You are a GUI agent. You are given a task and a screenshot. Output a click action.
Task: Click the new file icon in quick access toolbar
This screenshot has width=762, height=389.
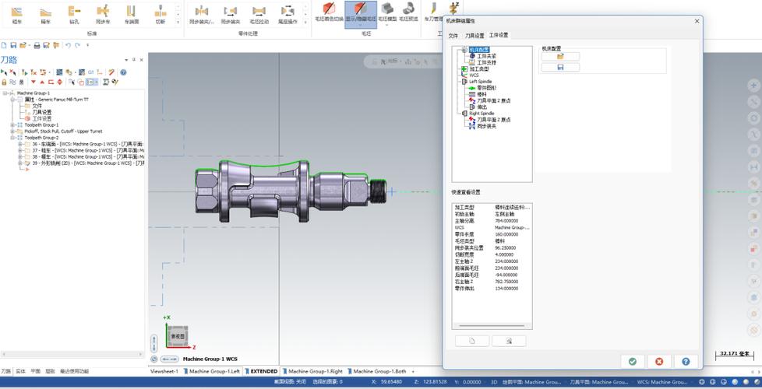[x=5, y=45]
